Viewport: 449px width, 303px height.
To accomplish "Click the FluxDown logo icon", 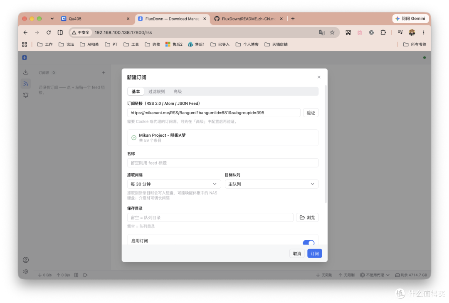I will [x=25, y=57].
